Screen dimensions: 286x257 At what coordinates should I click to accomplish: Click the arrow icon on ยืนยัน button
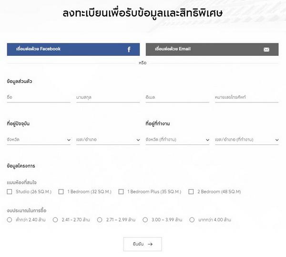[150, 244]
